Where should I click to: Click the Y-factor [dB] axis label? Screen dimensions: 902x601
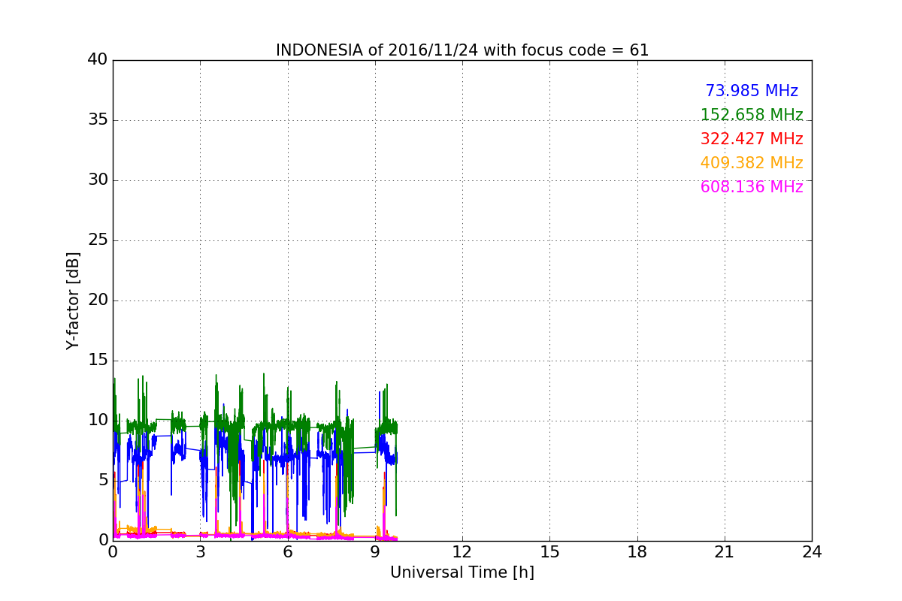pyautogui.click(x=73, y=300)
